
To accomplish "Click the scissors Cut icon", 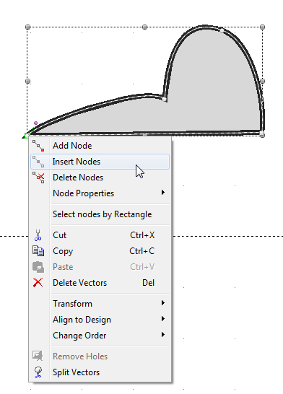I will click(x=38, y=235).
